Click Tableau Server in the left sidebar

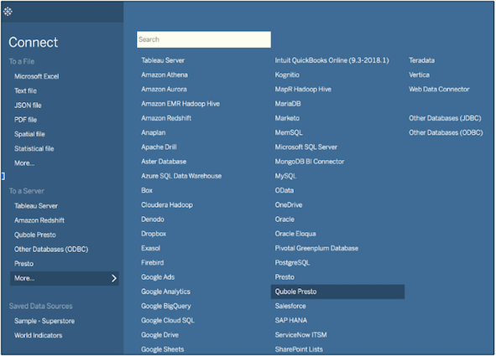(x=36, y=206)
